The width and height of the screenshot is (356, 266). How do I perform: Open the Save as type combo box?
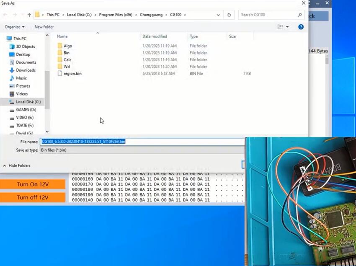click(x=142, y=150)
